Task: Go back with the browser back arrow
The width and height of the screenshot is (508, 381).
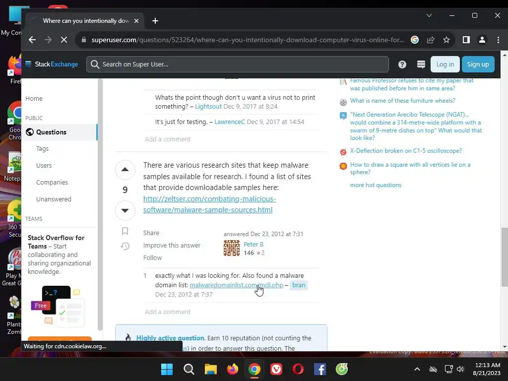Action: 32,40
